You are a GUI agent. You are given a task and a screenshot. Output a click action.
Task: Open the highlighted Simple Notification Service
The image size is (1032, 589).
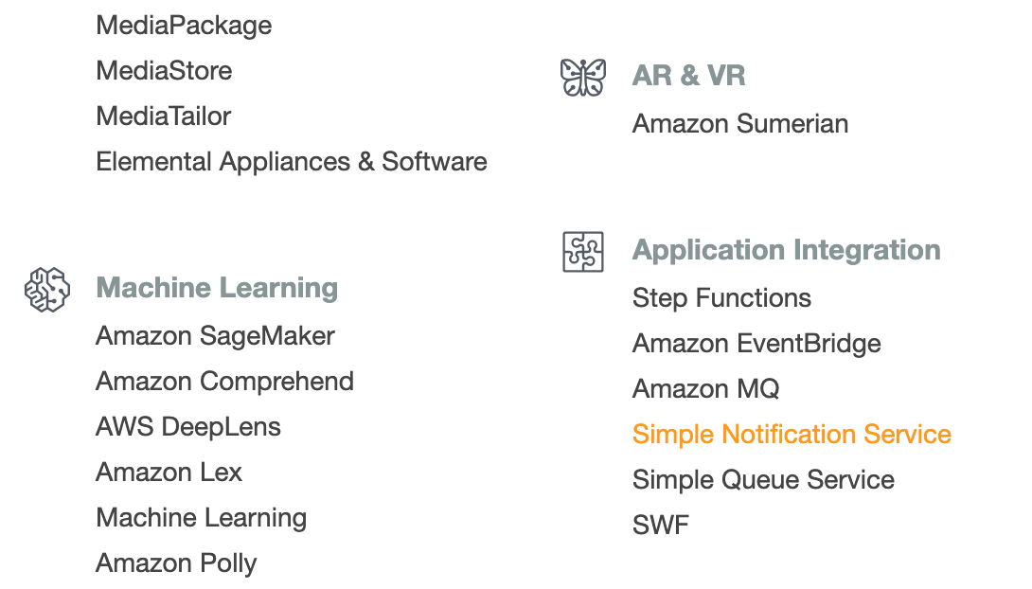coord(792,435)
